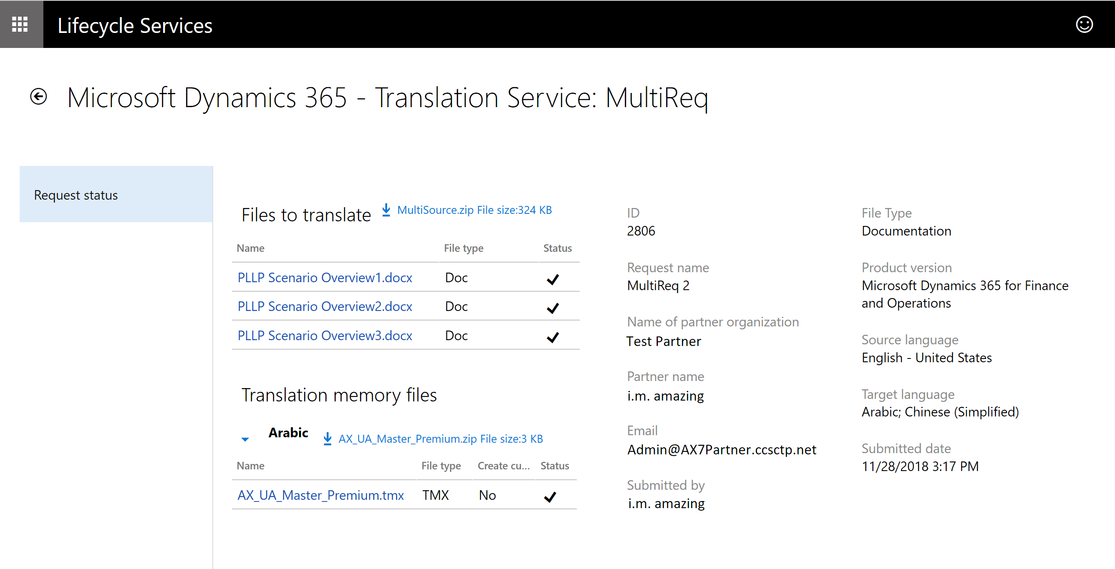Click Doc cell for Overview2.docx row
Viewport: 1115px width, 569px height.
(456, 306)
